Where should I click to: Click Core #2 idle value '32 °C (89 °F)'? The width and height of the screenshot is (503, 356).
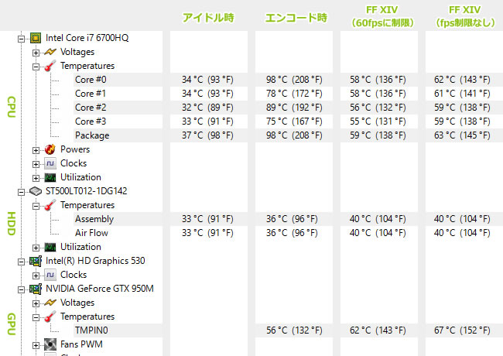coord(207,108)
